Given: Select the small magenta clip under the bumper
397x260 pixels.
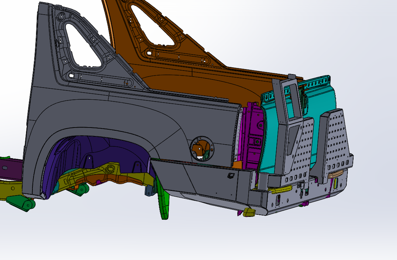Looking at the screenshot, I should (305, 204).
